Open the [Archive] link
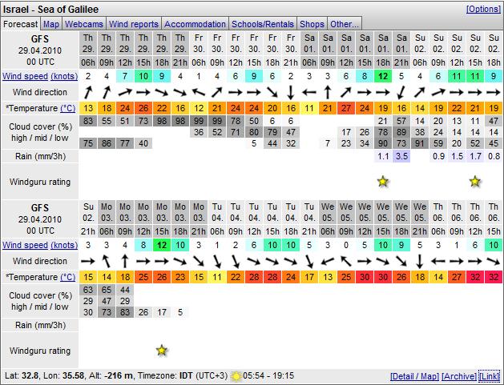The height and width of the screenshot is (385, 504). 459,376
